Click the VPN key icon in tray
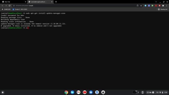 click(x=150, y=92)
